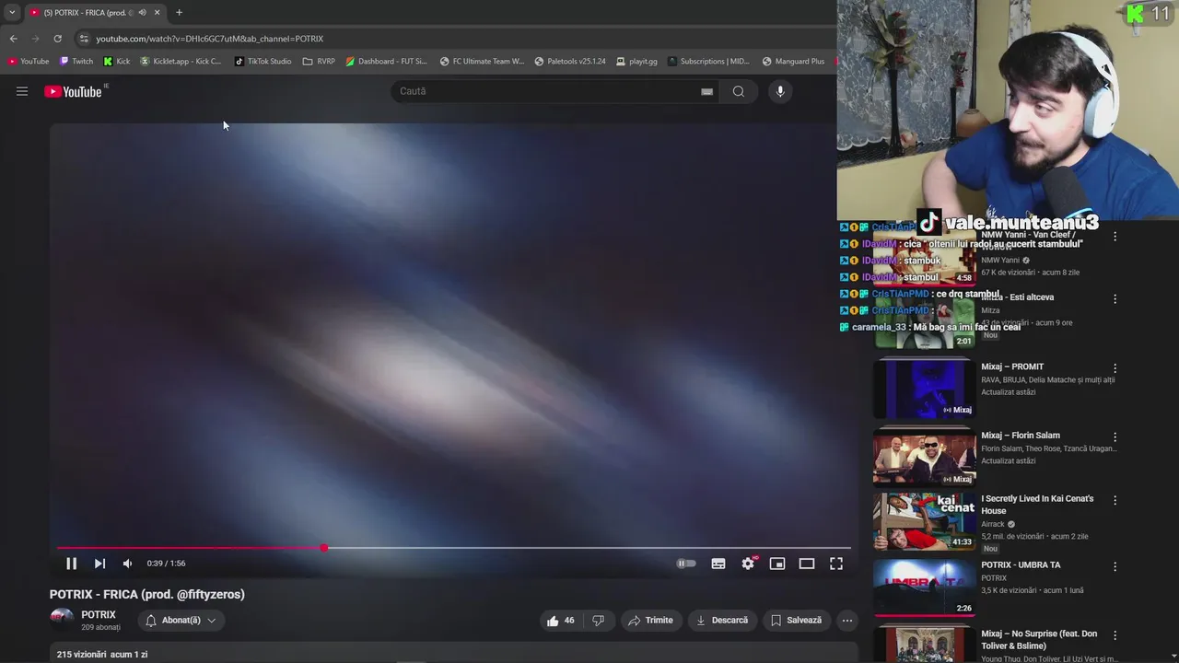The image size is (1179, 663).
Task: Open a new browser tab
Action: 179,12
